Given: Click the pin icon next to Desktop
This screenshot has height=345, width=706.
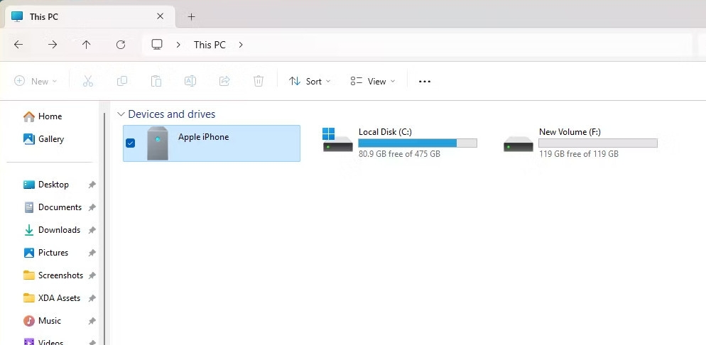Looking at the screenshot, I should click(x=92, y=185).
